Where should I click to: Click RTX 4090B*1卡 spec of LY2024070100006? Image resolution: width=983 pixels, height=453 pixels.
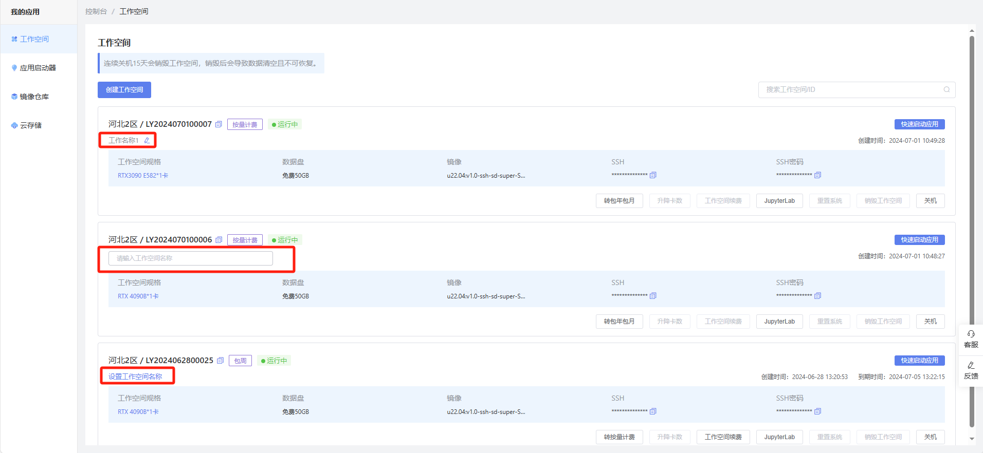[138, 296]
